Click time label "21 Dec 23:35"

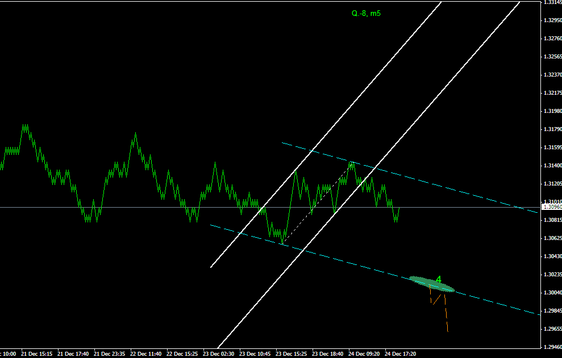tap(109, 353)
